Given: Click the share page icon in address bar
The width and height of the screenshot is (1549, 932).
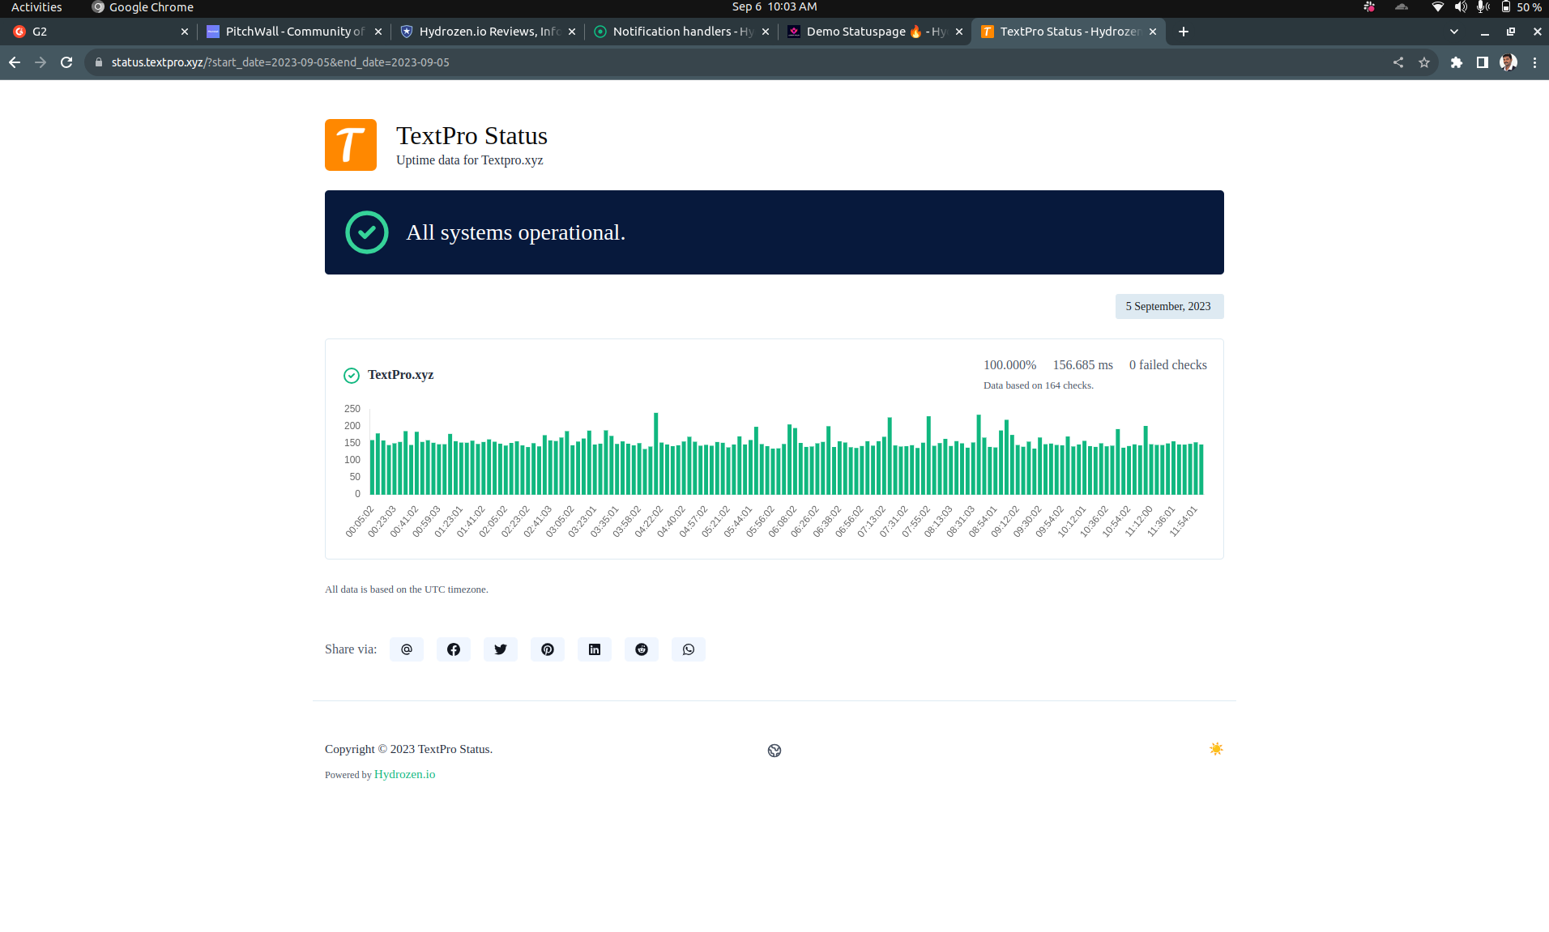Looking at the screenshot, I should point(1398,62).
